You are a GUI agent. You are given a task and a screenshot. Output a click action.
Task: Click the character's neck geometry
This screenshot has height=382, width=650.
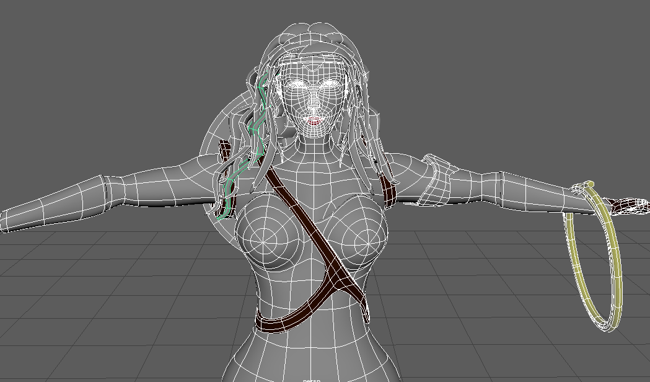pyautogui.click(x=317, y=147)
